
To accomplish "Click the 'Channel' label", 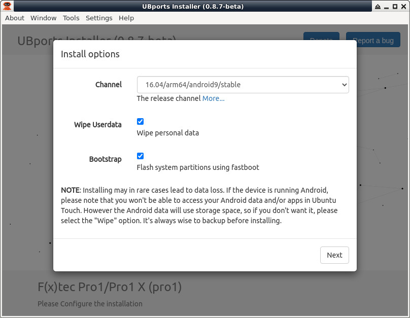I will pos(109,85).
